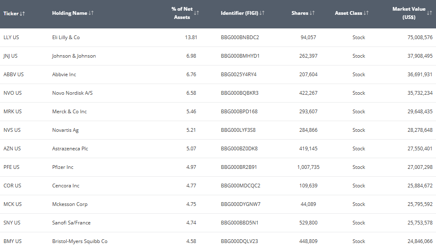
Task: Sort by Market Value (US$) arrows
Action: pos(429,13)
